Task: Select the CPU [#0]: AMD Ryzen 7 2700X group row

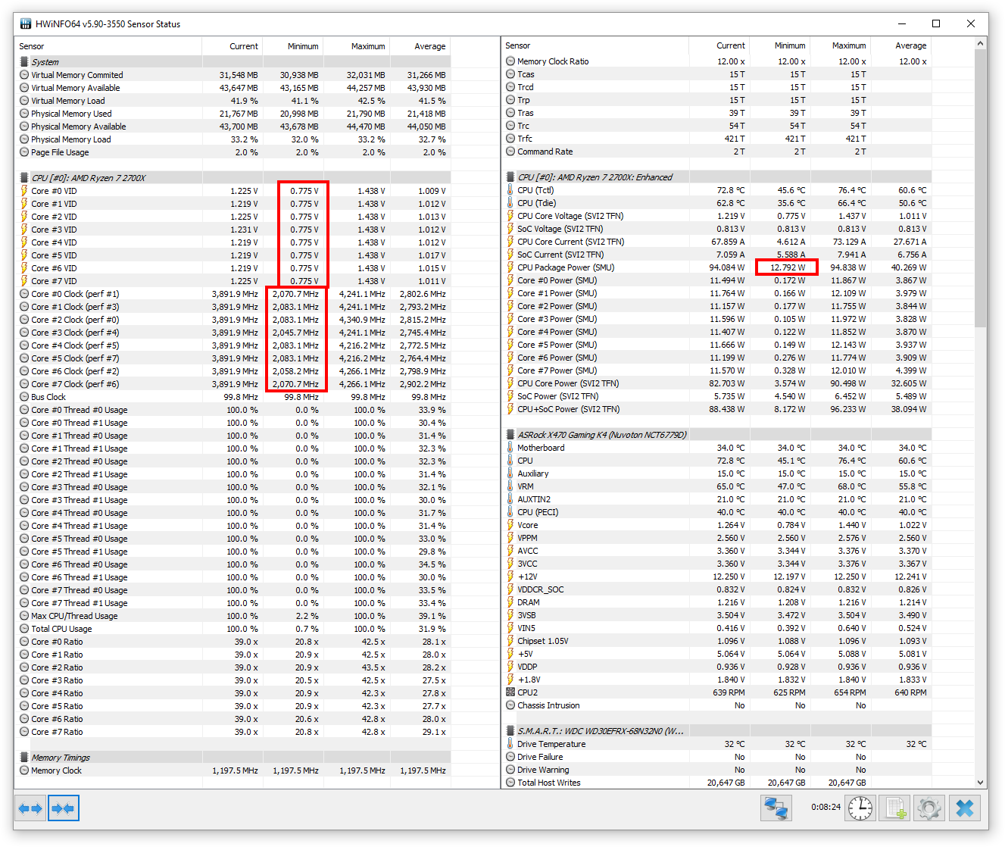Action: click(x=233, y=178)
